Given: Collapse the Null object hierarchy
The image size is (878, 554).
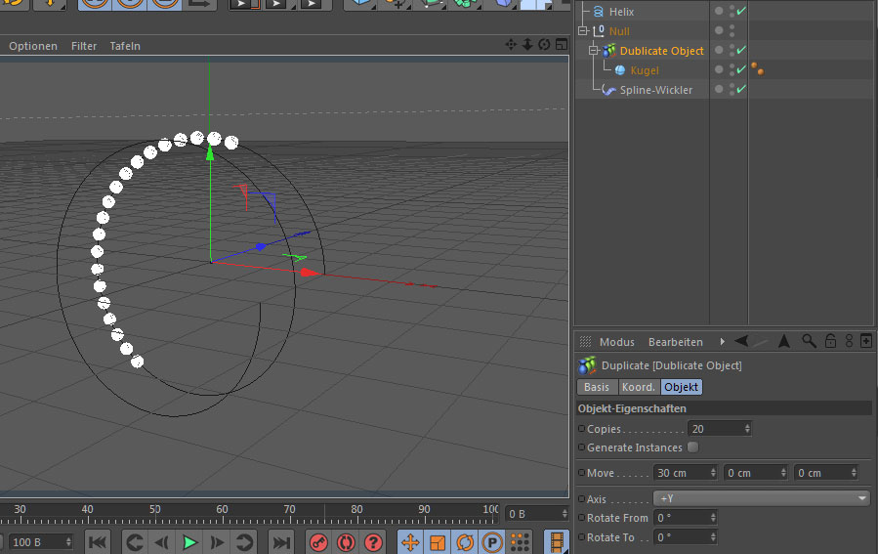Looking at the screenshot, I should [582, 31].
